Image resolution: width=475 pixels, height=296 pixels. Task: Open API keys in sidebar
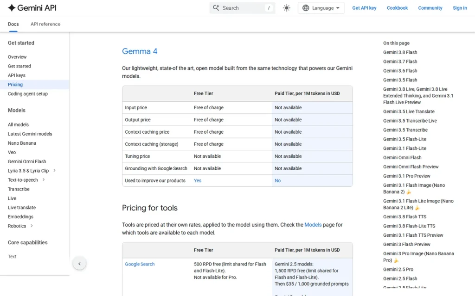[x=17, y=75]
